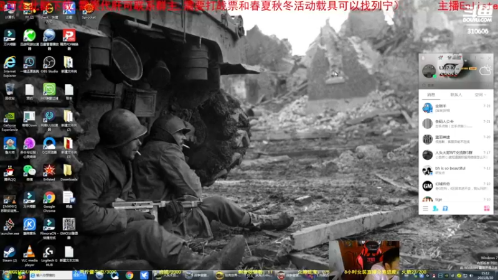Open the GM avatar conversation

click(456, 185)
